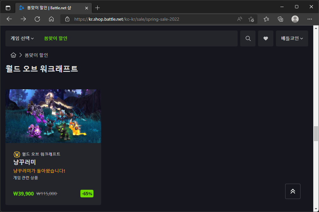
Task: Open the browser profile avatar
Action: (295, 19)
